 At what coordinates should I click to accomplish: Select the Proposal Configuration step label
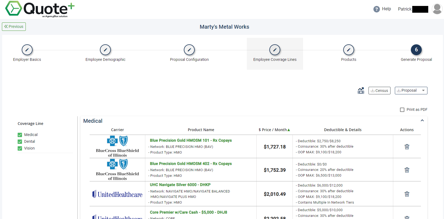coord(189,59)
